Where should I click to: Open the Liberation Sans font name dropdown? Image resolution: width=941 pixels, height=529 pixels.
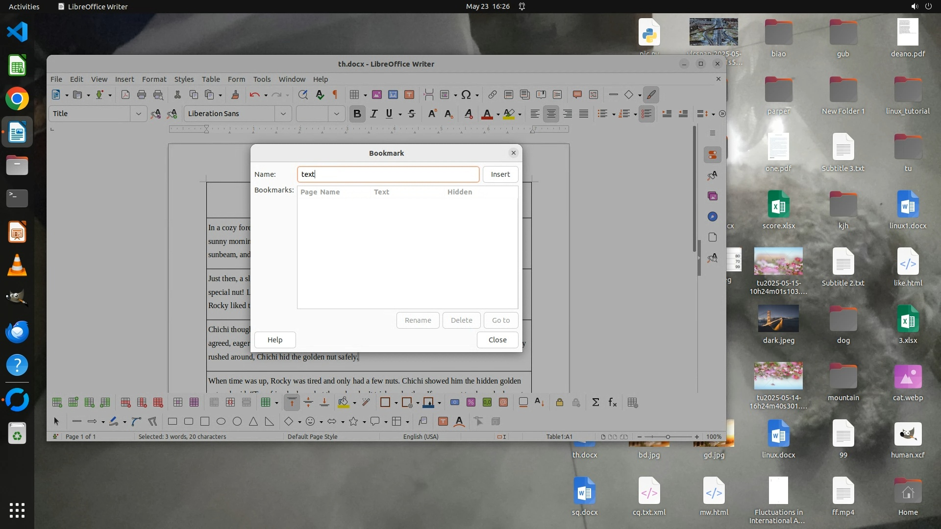(283, 114)
